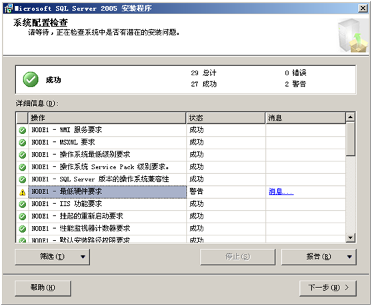Sort by the 操作 column header
The image size is (372, 306).
coord(107,118)
